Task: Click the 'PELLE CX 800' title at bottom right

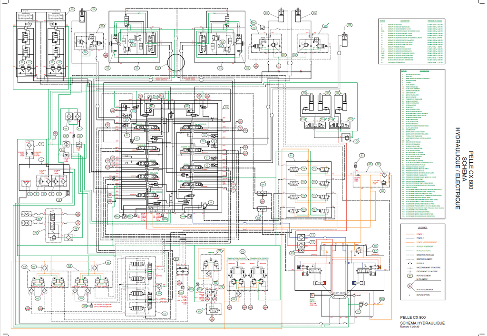Action: coord(413,317)
